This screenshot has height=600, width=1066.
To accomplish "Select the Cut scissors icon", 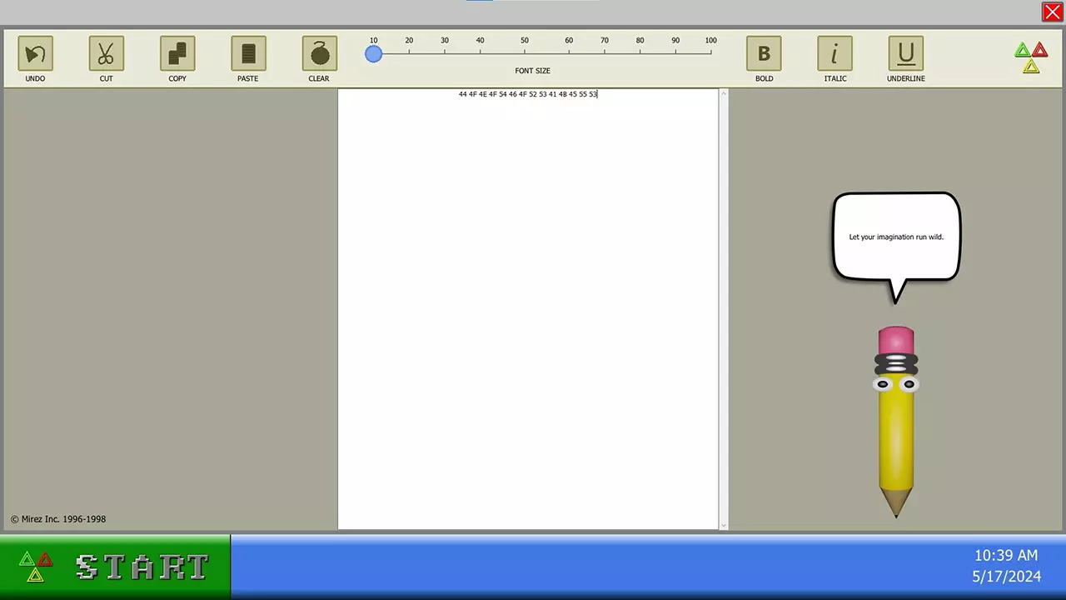I will [106, 54].
